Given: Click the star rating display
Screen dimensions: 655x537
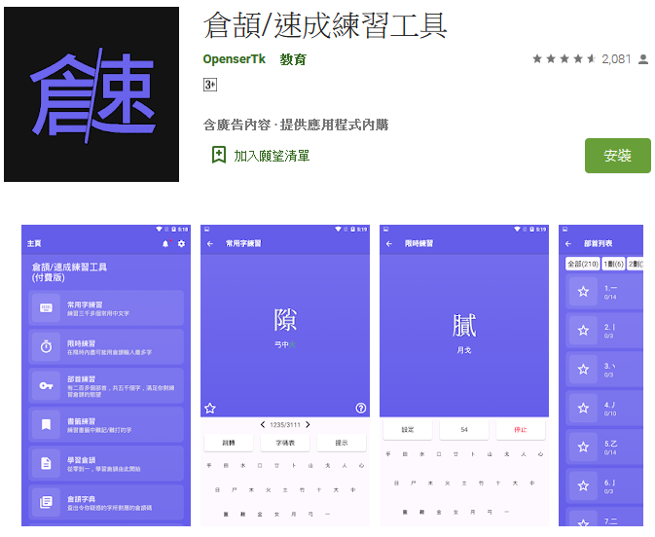Looking at the screenshot, I should coord(564,59).
